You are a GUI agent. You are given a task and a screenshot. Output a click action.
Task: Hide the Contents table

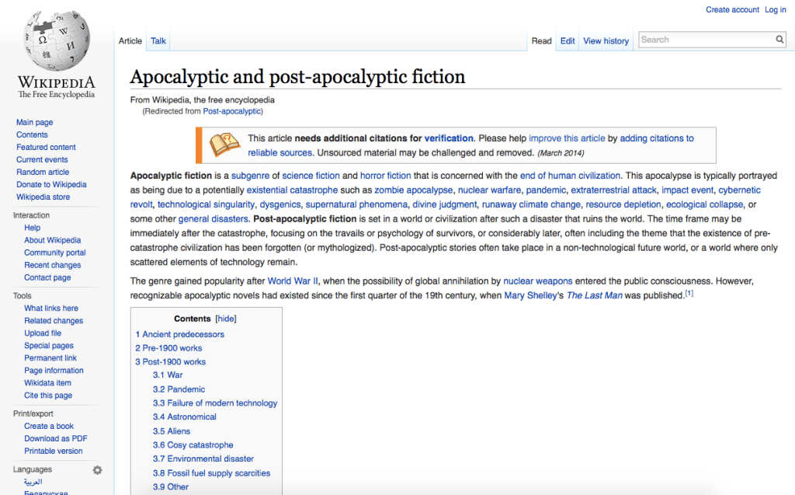[x=226, y=319]
